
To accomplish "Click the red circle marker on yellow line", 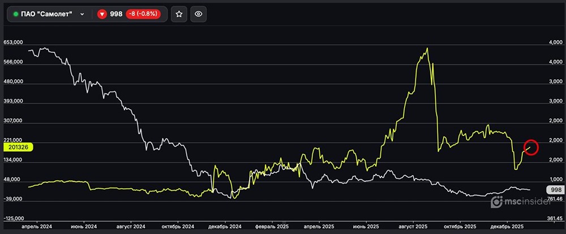I will tap(531, 147).
